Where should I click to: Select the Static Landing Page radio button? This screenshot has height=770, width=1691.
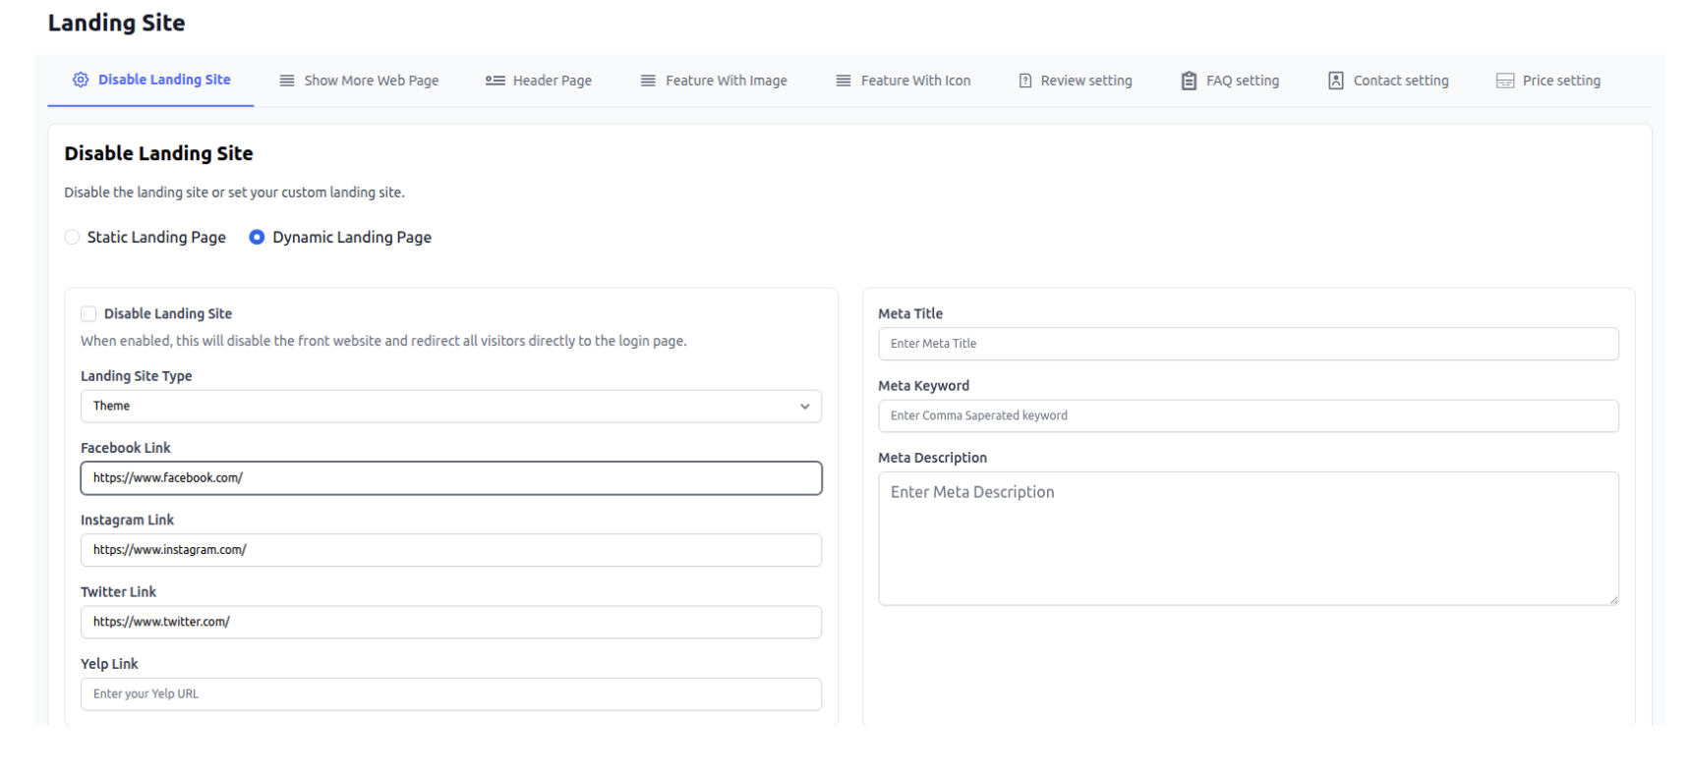pos(72,237)
